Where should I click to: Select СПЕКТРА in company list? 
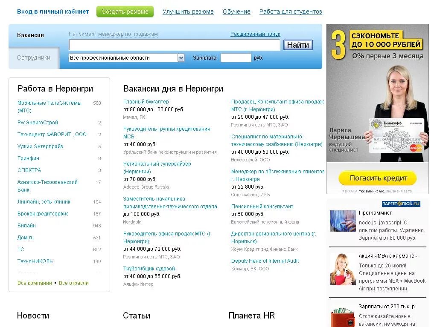(29, 170)
